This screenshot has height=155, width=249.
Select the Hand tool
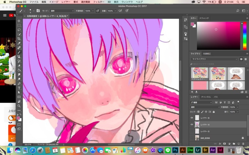pyautogui.click(x=19, y=101)
